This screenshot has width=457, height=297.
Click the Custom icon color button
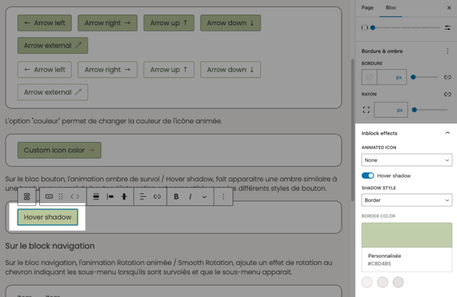point(59,150)
